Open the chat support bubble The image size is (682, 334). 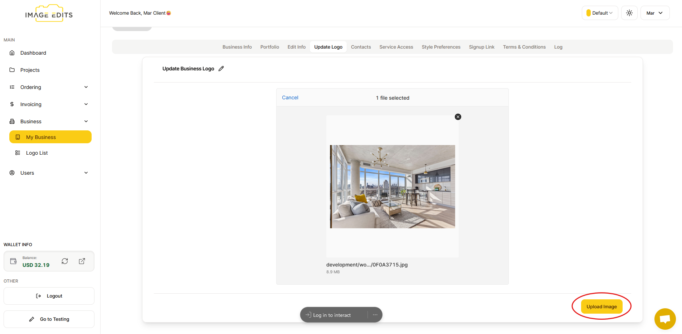(x=665, y=319)
